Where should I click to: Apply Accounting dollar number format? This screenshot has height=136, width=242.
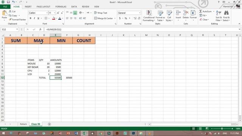tap(120, 18)
